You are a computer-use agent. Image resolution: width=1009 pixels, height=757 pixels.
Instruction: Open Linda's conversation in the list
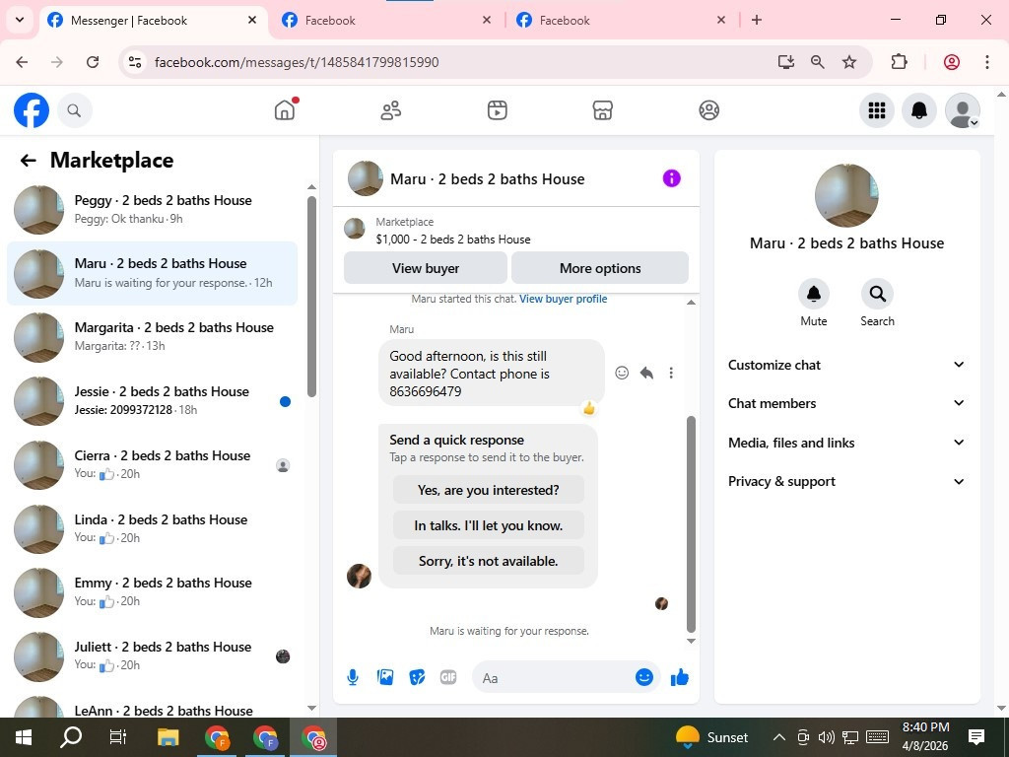[x=153, y=529]
